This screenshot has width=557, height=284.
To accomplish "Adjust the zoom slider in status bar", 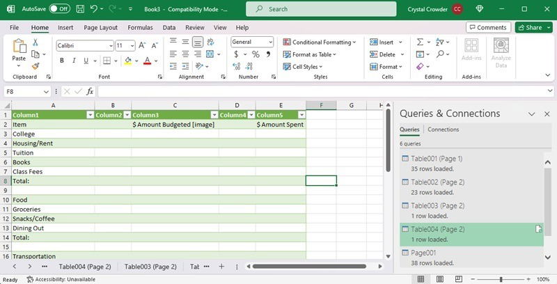I will (x=501, y=279).
